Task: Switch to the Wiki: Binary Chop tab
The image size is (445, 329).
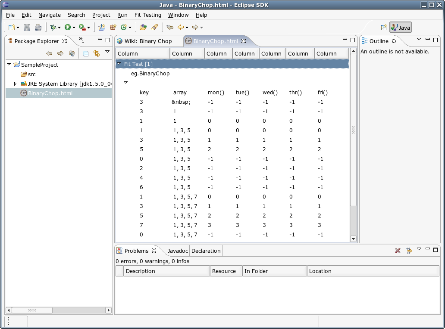Action: coord(148,41)
